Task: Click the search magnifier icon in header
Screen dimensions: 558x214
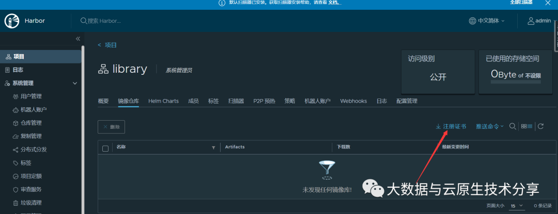Action: click(x=84, y=21)
